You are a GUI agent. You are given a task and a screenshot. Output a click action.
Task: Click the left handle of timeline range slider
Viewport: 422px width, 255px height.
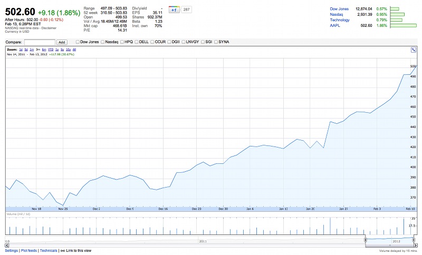click(x=366, y=240)
